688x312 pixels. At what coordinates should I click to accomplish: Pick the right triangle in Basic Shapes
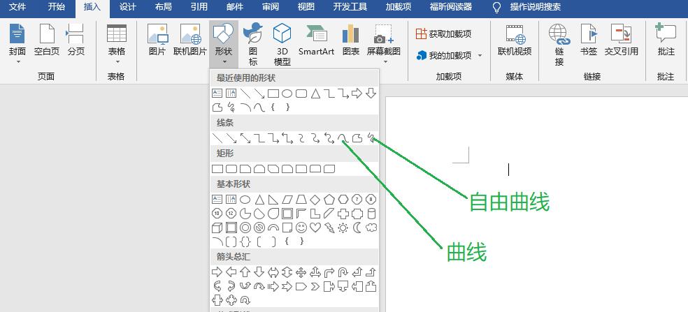[273, 200]
